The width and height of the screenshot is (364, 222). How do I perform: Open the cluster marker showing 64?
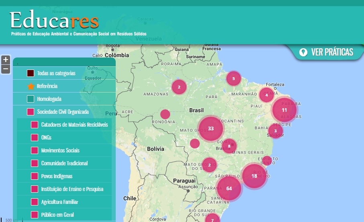coord(229,189)
